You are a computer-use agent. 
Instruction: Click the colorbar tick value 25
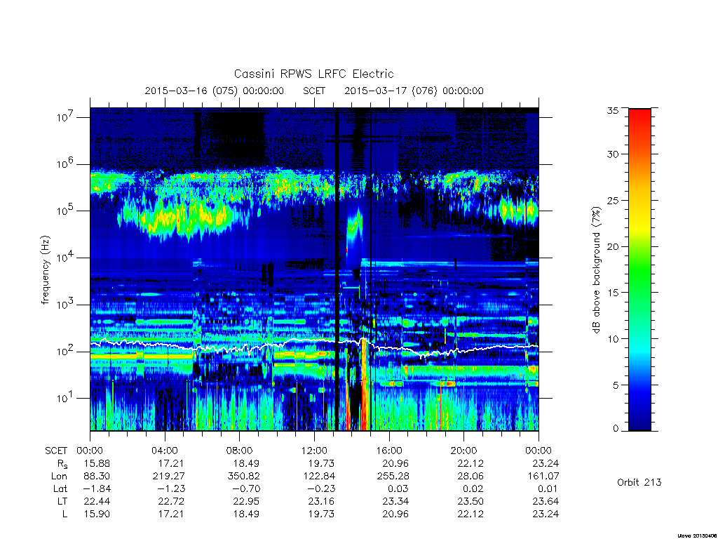[x=613, y=200]
